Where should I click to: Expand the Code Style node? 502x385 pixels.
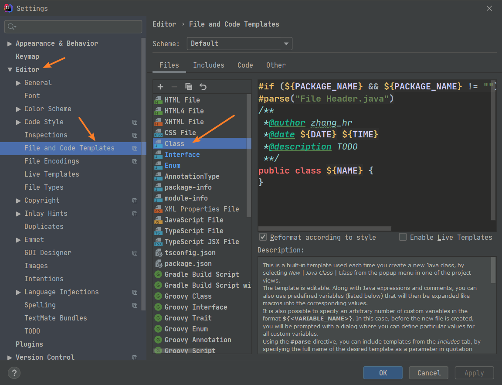pyautogui.click(x=18, y=123)
